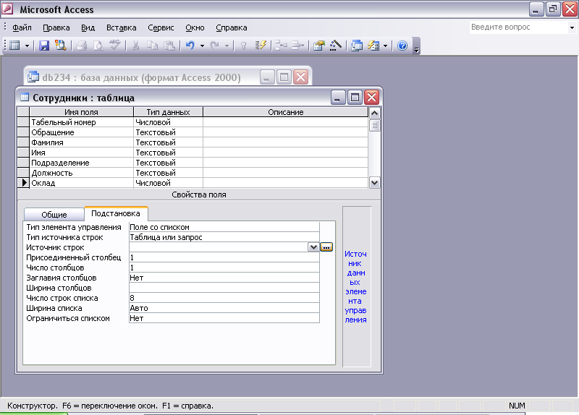
Task: Click the Число строк списка value field
Action: [224, 298]
